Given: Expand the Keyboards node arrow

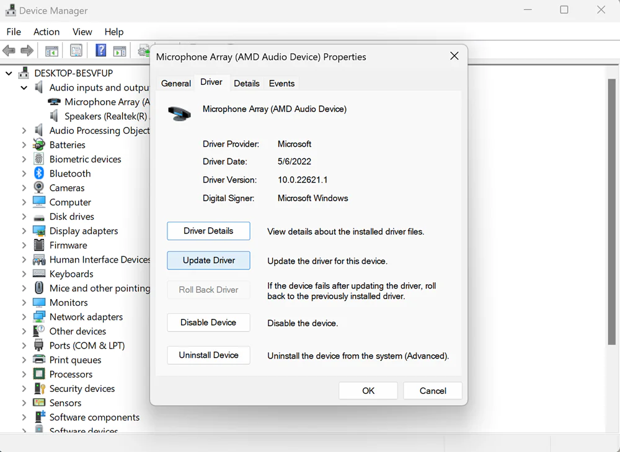Looking at the screenshot, I should pos(24,274).
